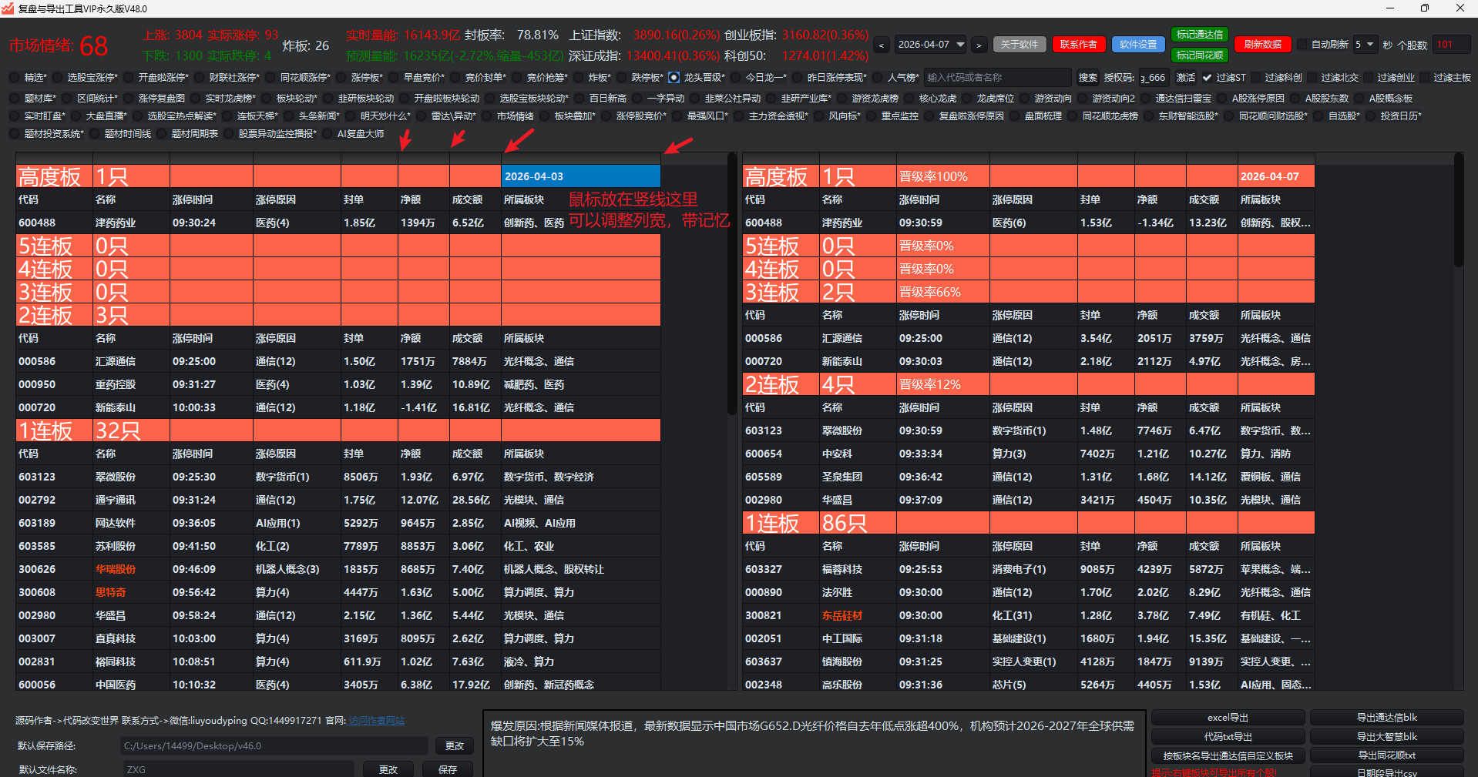Click the left table's vertical scrollbar
Screen dimensions: 1478x777
[x=731, y=285]
